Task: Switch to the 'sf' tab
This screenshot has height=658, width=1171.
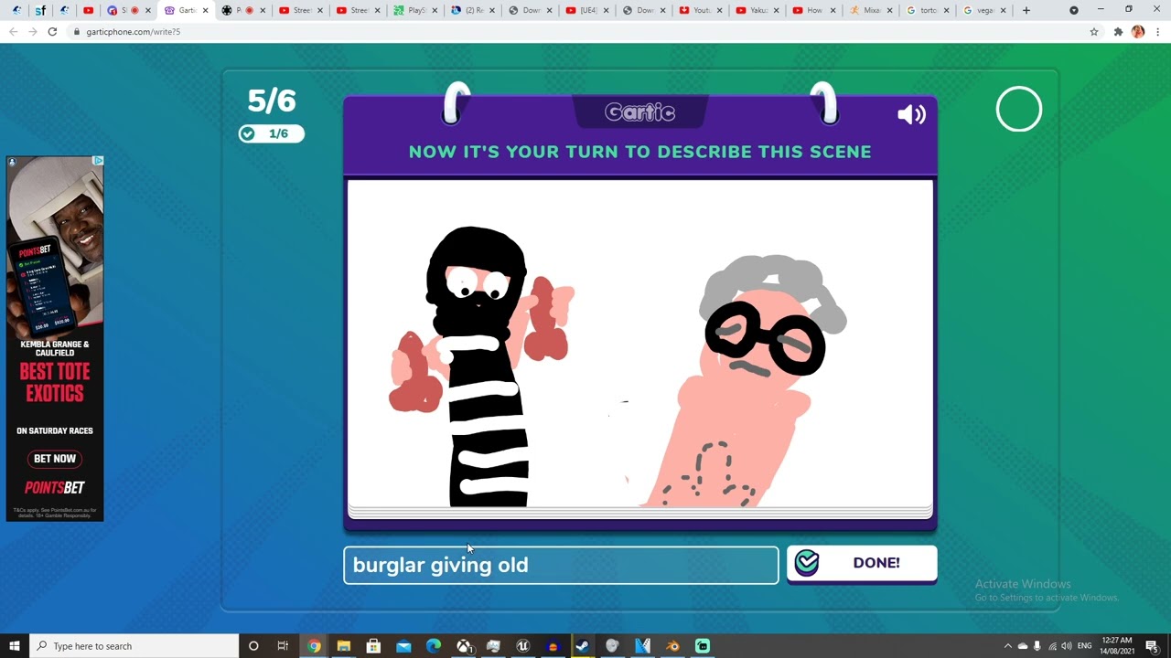Action: (x=40, y=10)
